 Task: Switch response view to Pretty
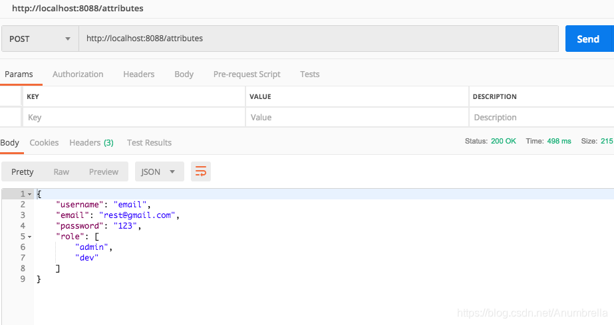tap(23, 171)
